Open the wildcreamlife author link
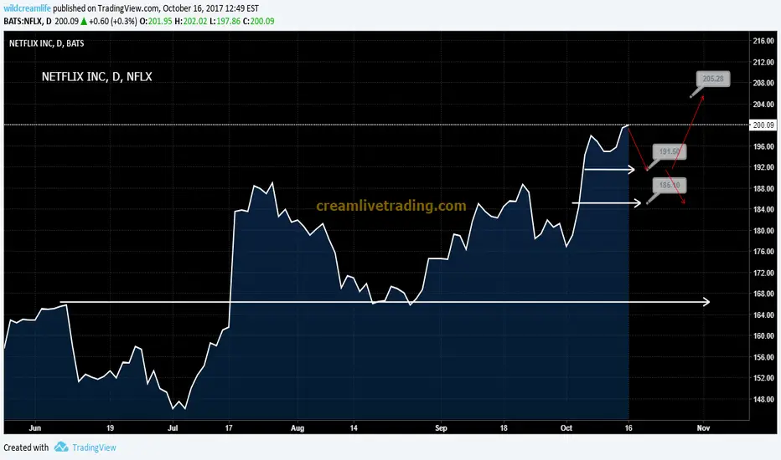The width and height of the screenshot is (781, 460). 27,8
